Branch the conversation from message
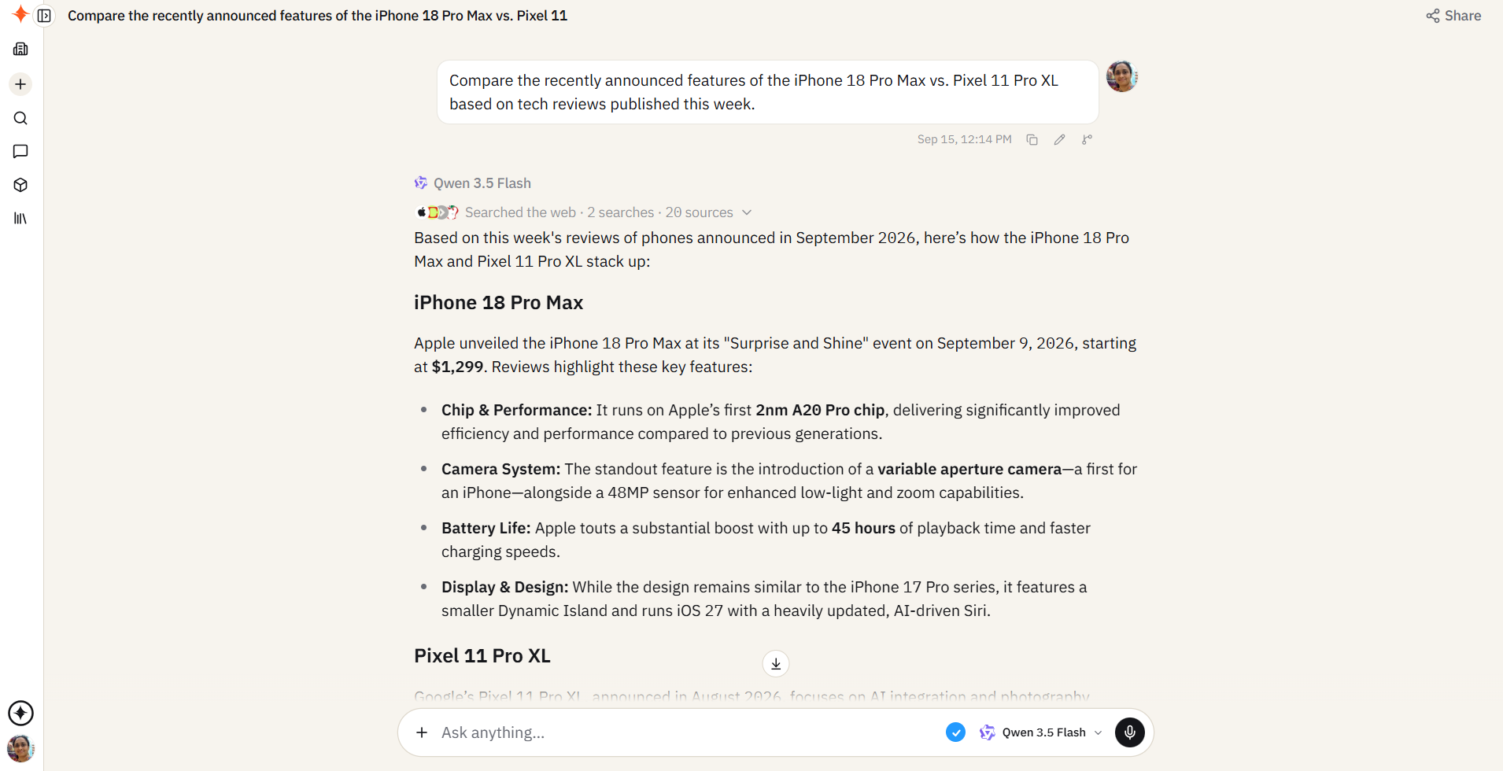 [x=1087, y=139]
